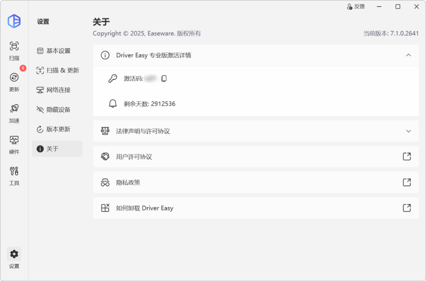Click the 反馈 feedback label
The height and width of the screenshot is (281, 426).
(359, 7)
